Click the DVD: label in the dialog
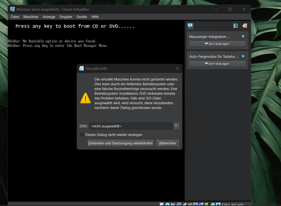Viewport: 281px width, 206px height. coord(83,126)
